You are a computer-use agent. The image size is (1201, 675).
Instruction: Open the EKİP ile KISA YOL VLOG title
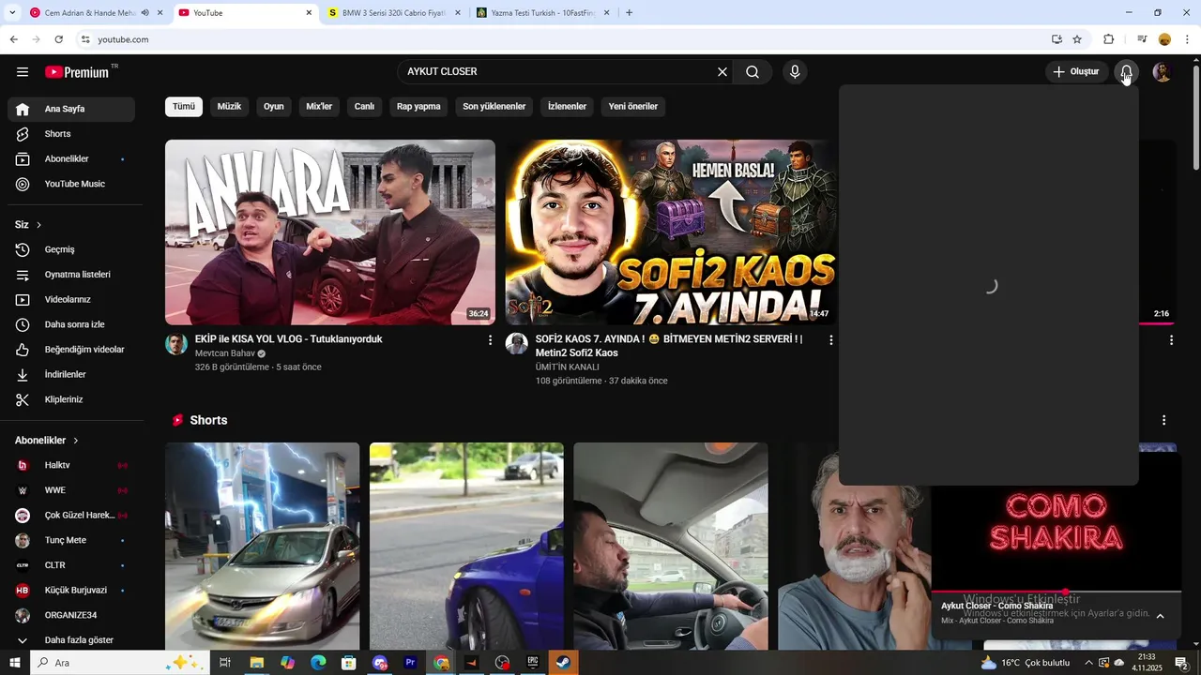pos(289,339)
